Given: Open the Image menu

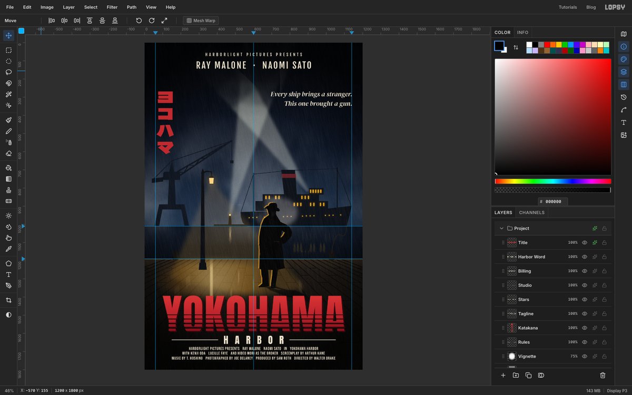Looking at the screenshot, I should point(47,7).
